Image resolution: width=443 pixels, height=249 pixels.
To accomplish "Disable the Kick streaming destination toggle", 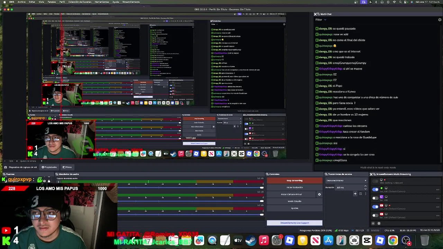I will [x=375, y=190].
